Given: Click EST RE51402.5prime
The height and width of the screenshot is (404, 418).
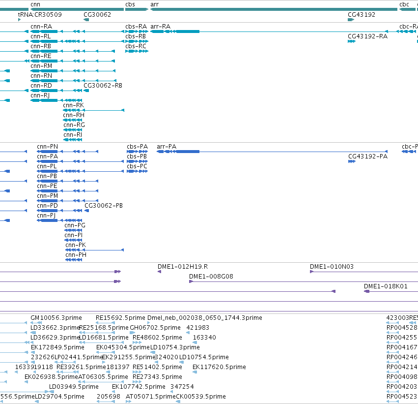Looking at the screenshot, I should point(157,368).
